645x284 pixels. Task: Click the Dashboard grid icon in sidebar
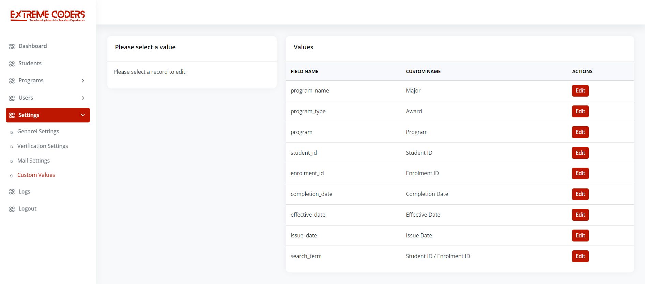click(12, 47)
